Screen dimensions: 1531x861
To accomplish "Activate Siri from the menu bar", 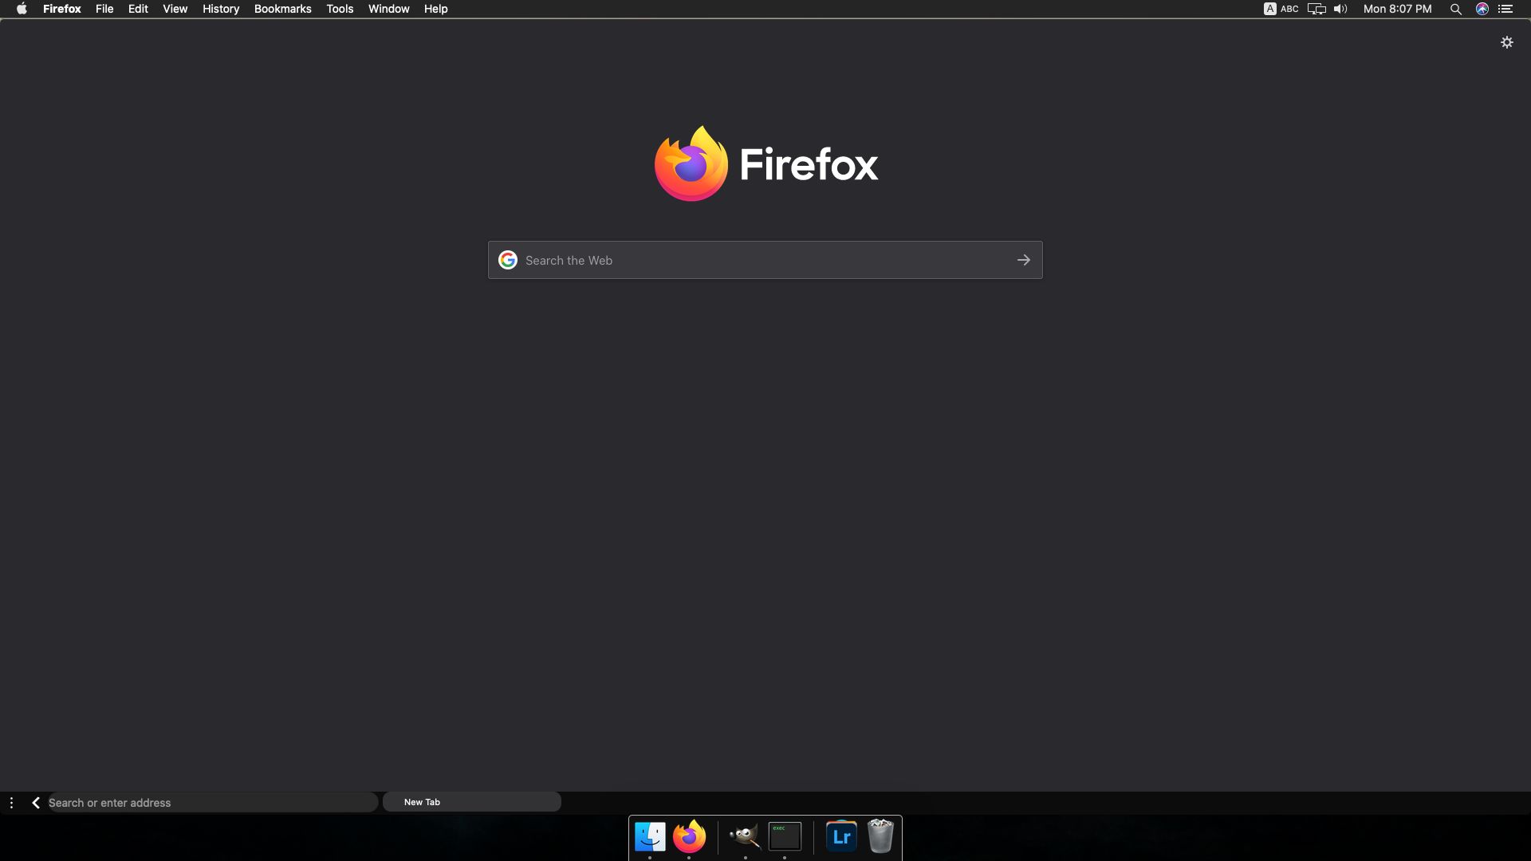I will pyautogui.click(x=1482, y=9).
